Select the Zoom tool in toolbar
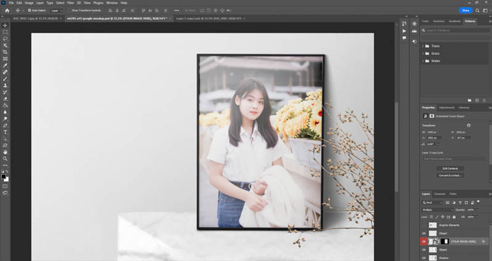Viewport: 492px width, 261px height. (5, 158)
